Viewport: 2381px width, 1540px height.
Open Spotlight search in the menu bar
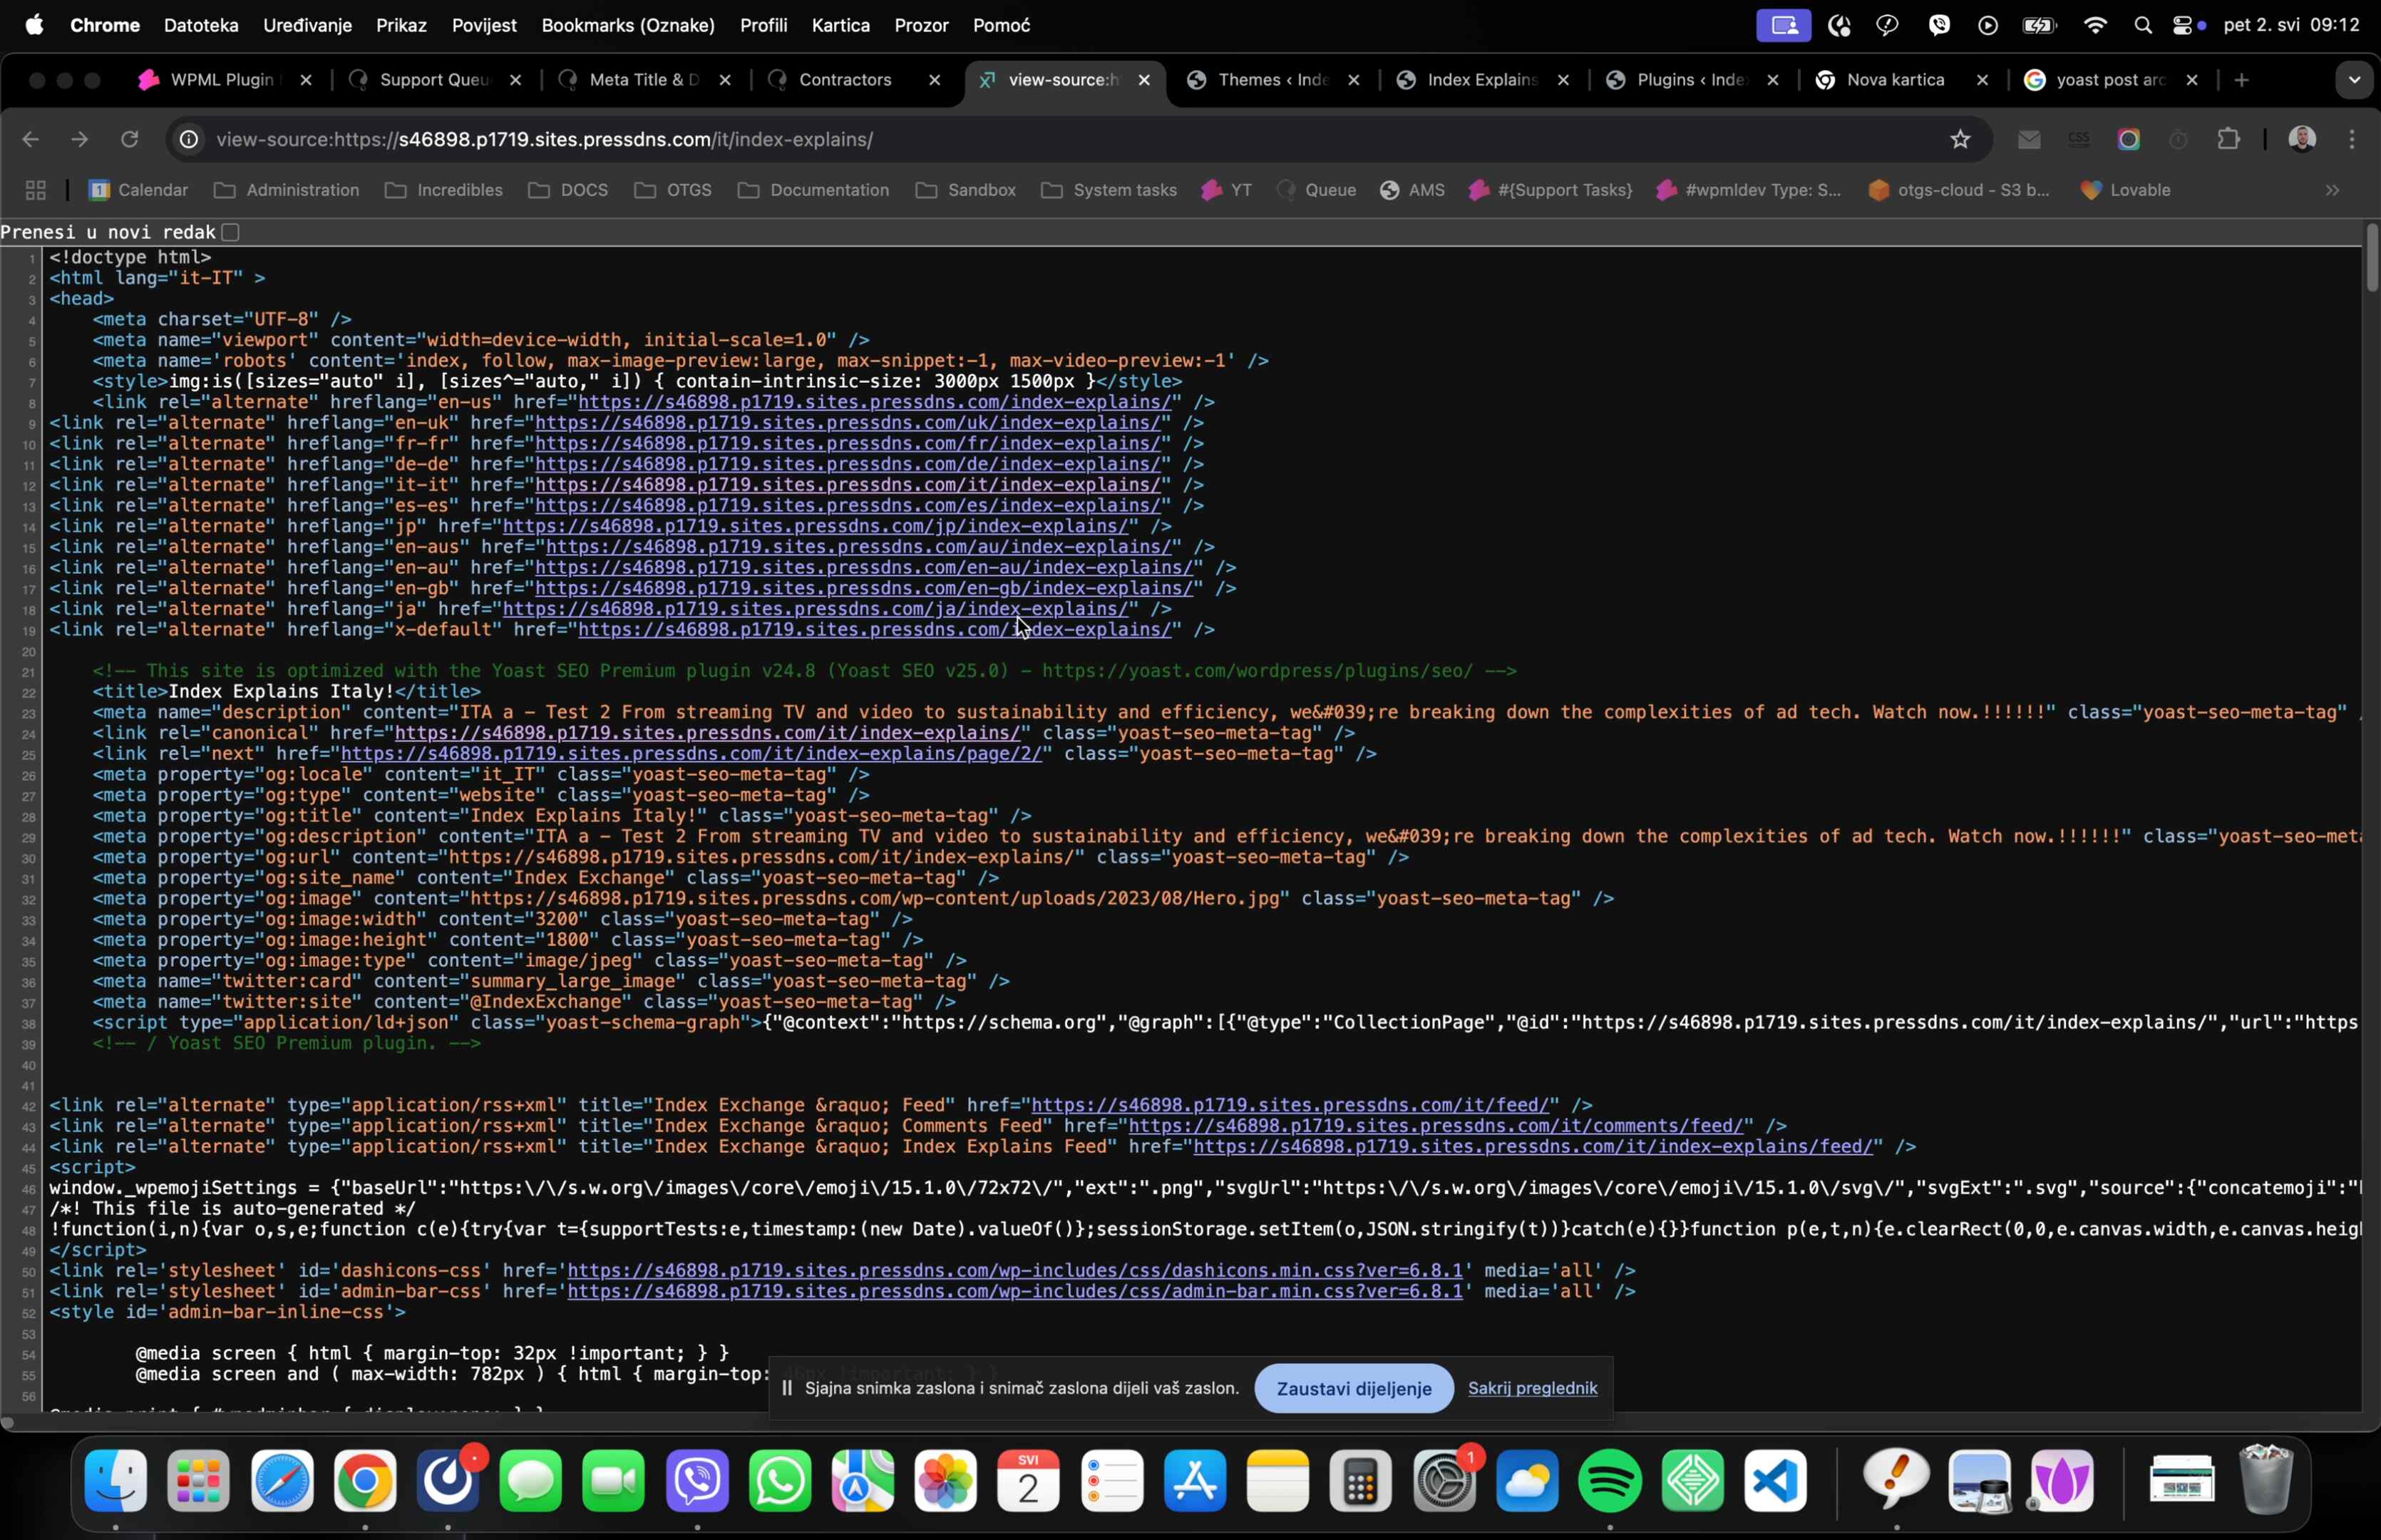2142,25
